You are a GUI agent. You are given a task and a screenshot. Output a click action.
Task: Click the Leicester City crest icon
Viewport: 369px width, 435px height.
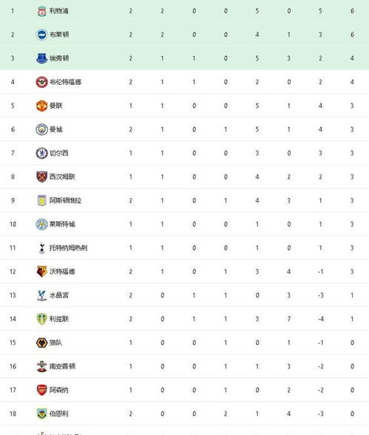41,225
